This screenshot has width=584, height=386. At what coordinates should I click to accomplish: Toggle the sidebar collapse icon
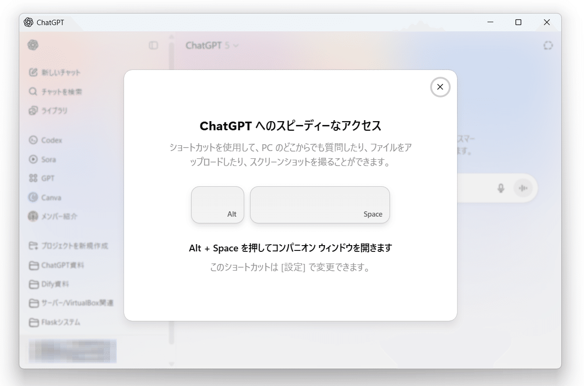pos(153,45)
